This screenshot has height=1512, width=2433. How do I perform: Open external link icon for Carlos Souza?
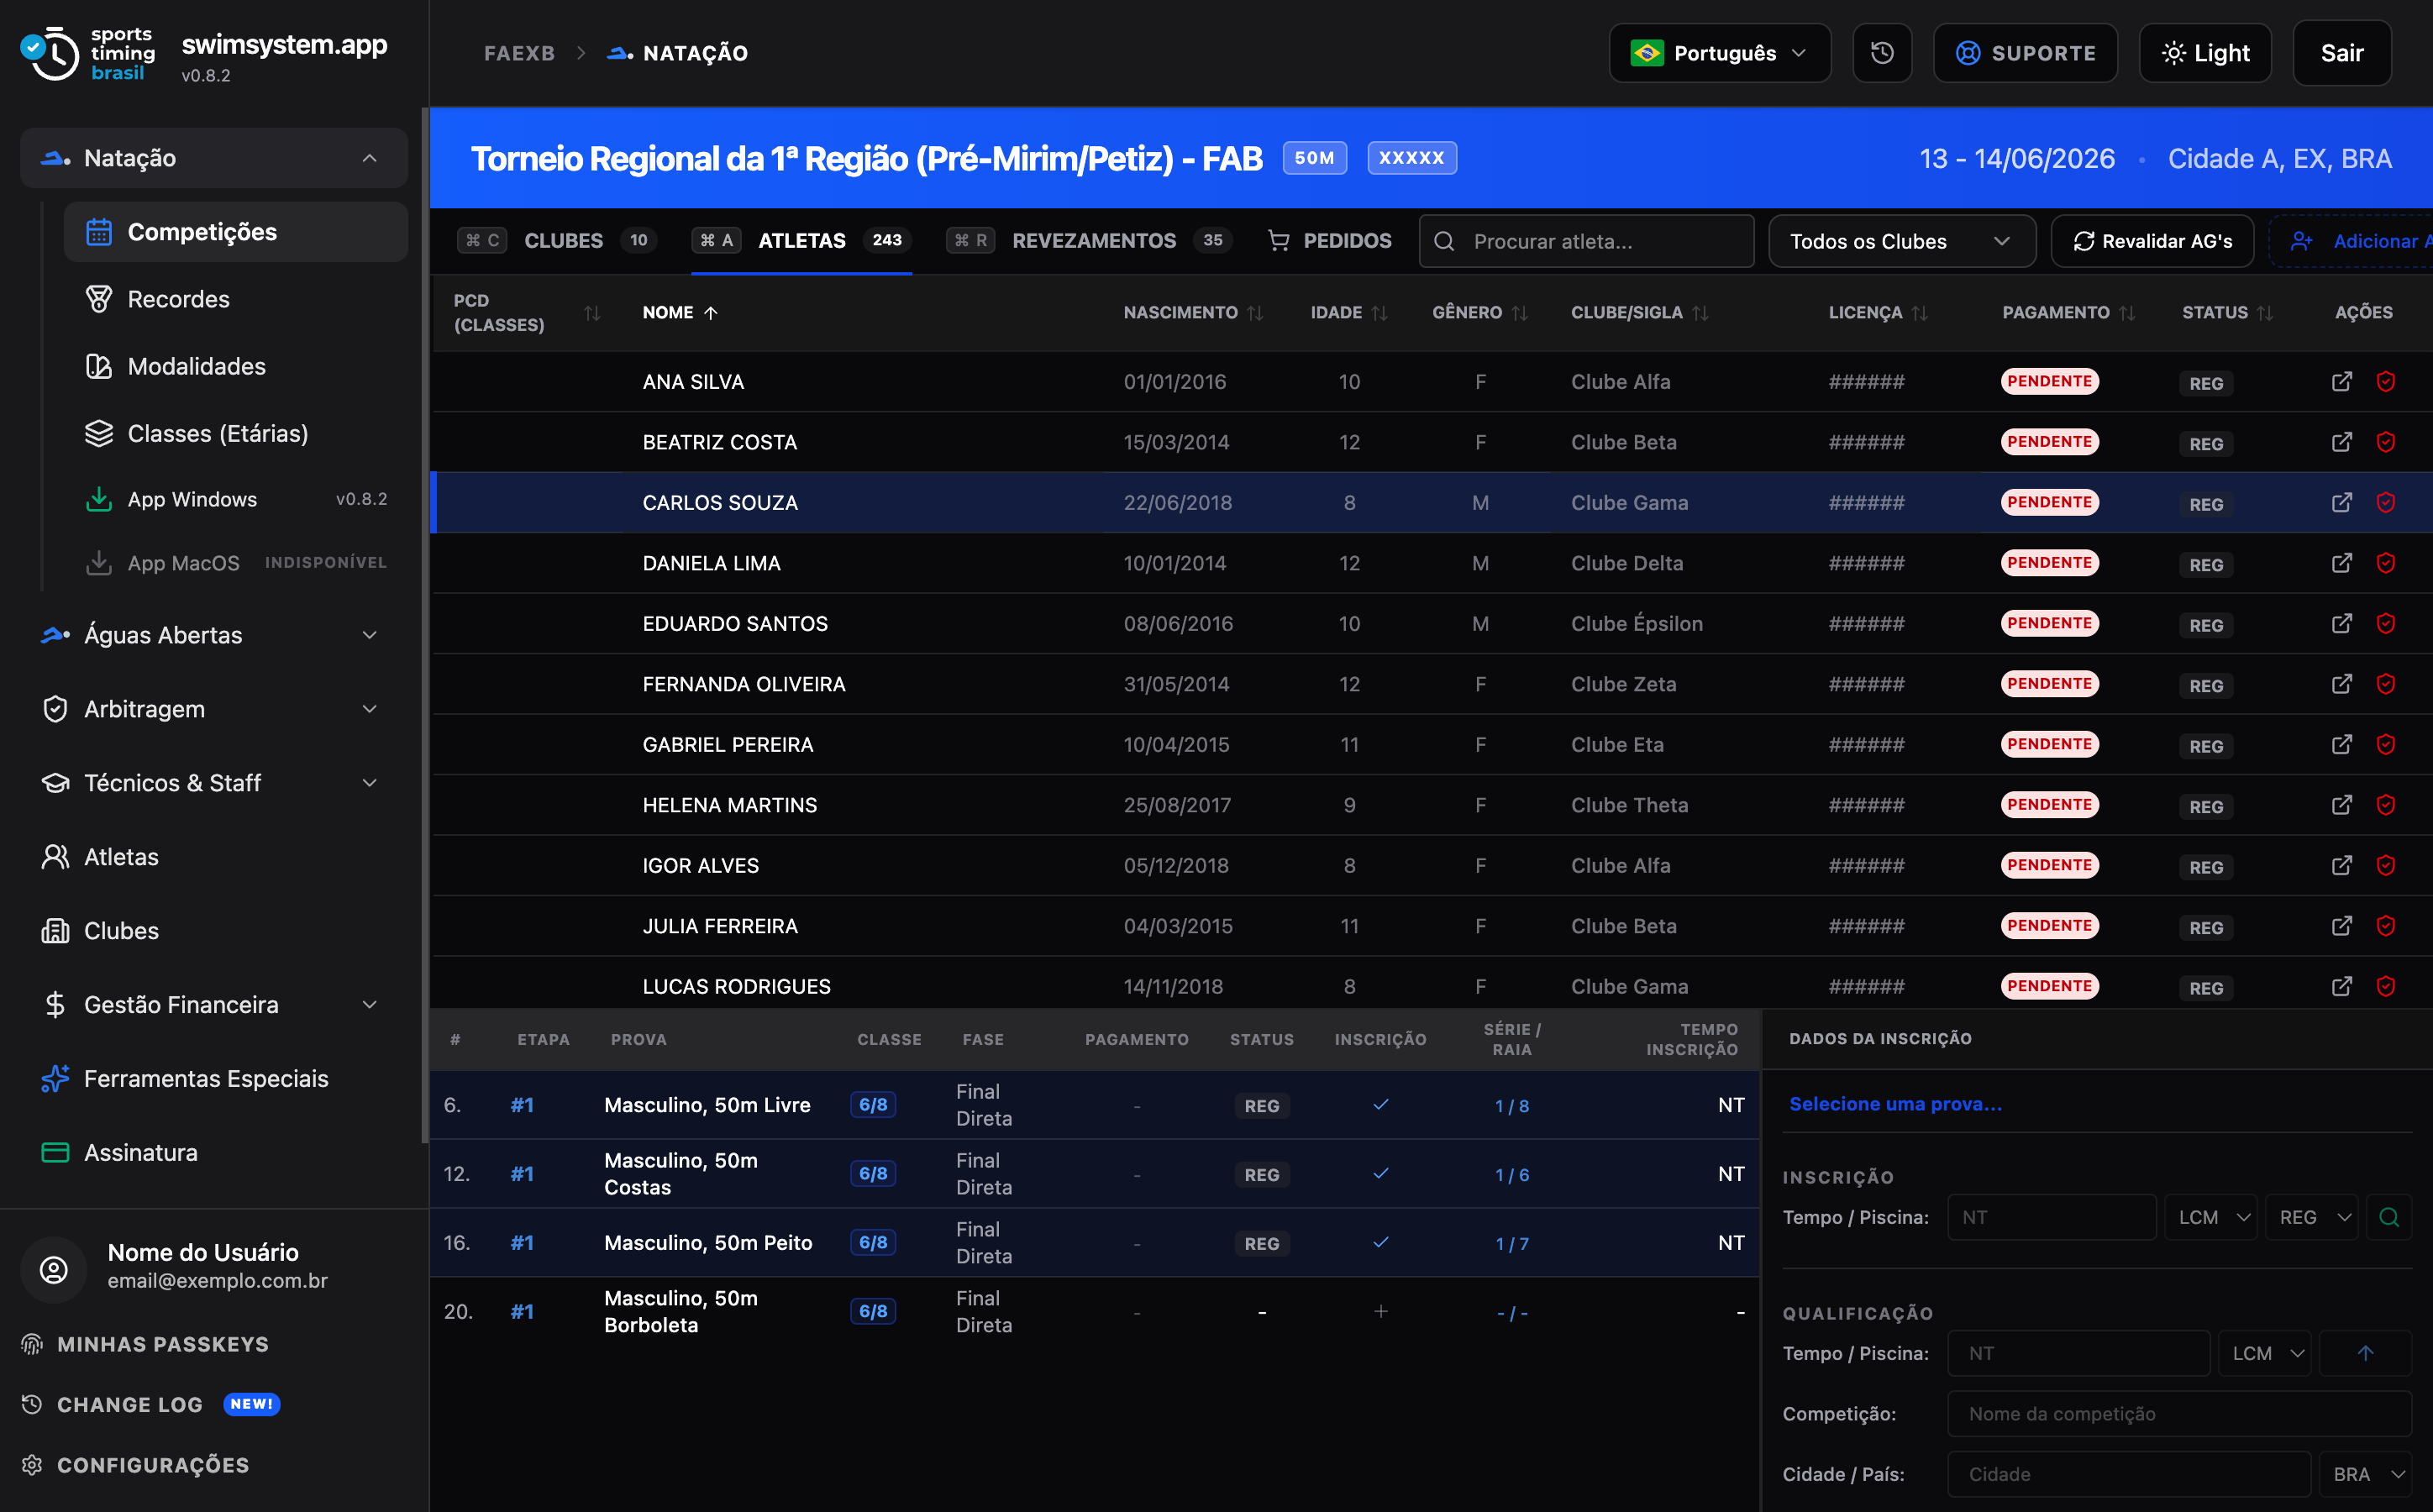(2341, 502)
